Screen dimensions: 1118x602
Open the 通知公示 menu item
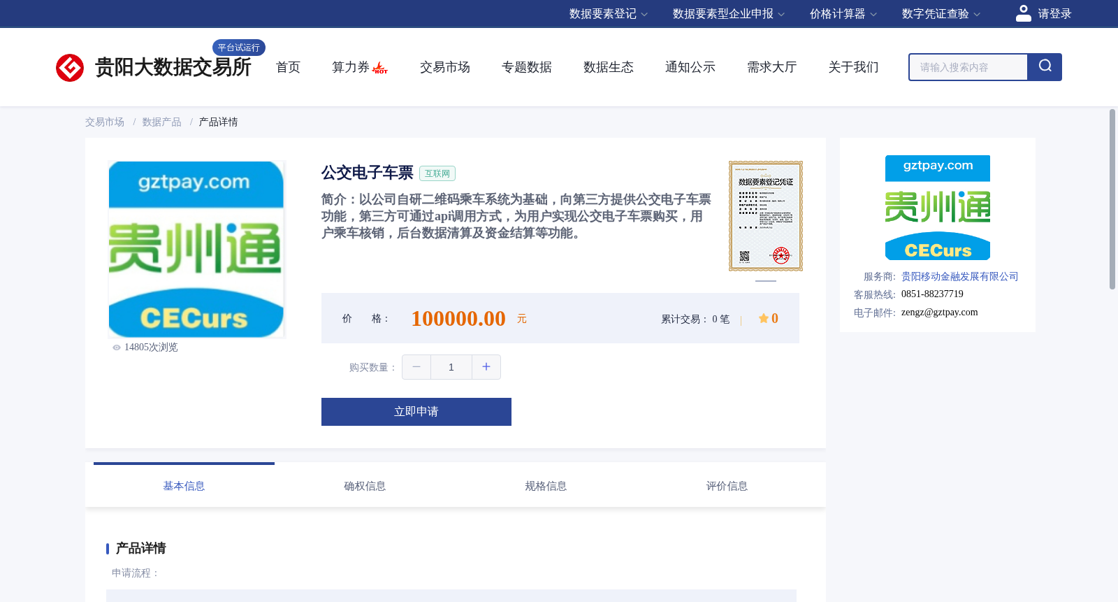tap(690, 67)
